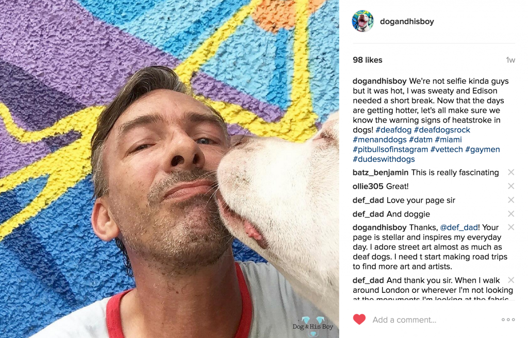528x338 pixels.
Task: Click the #dudeswithdogs hashtag
Action: [384, 159]
